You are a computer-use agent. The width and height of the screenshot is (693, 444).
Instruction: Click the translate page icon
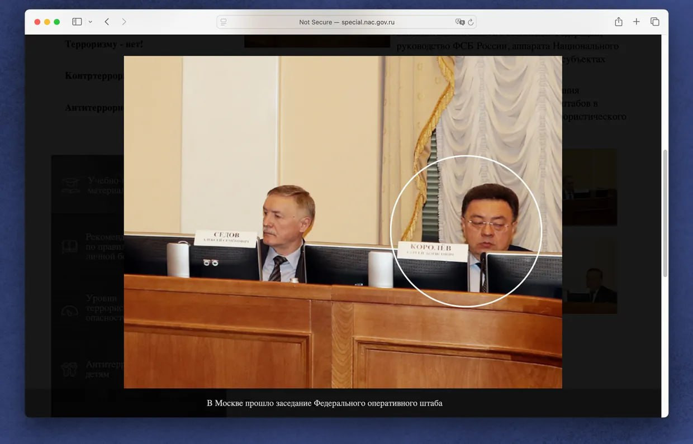tap(459, 22)
